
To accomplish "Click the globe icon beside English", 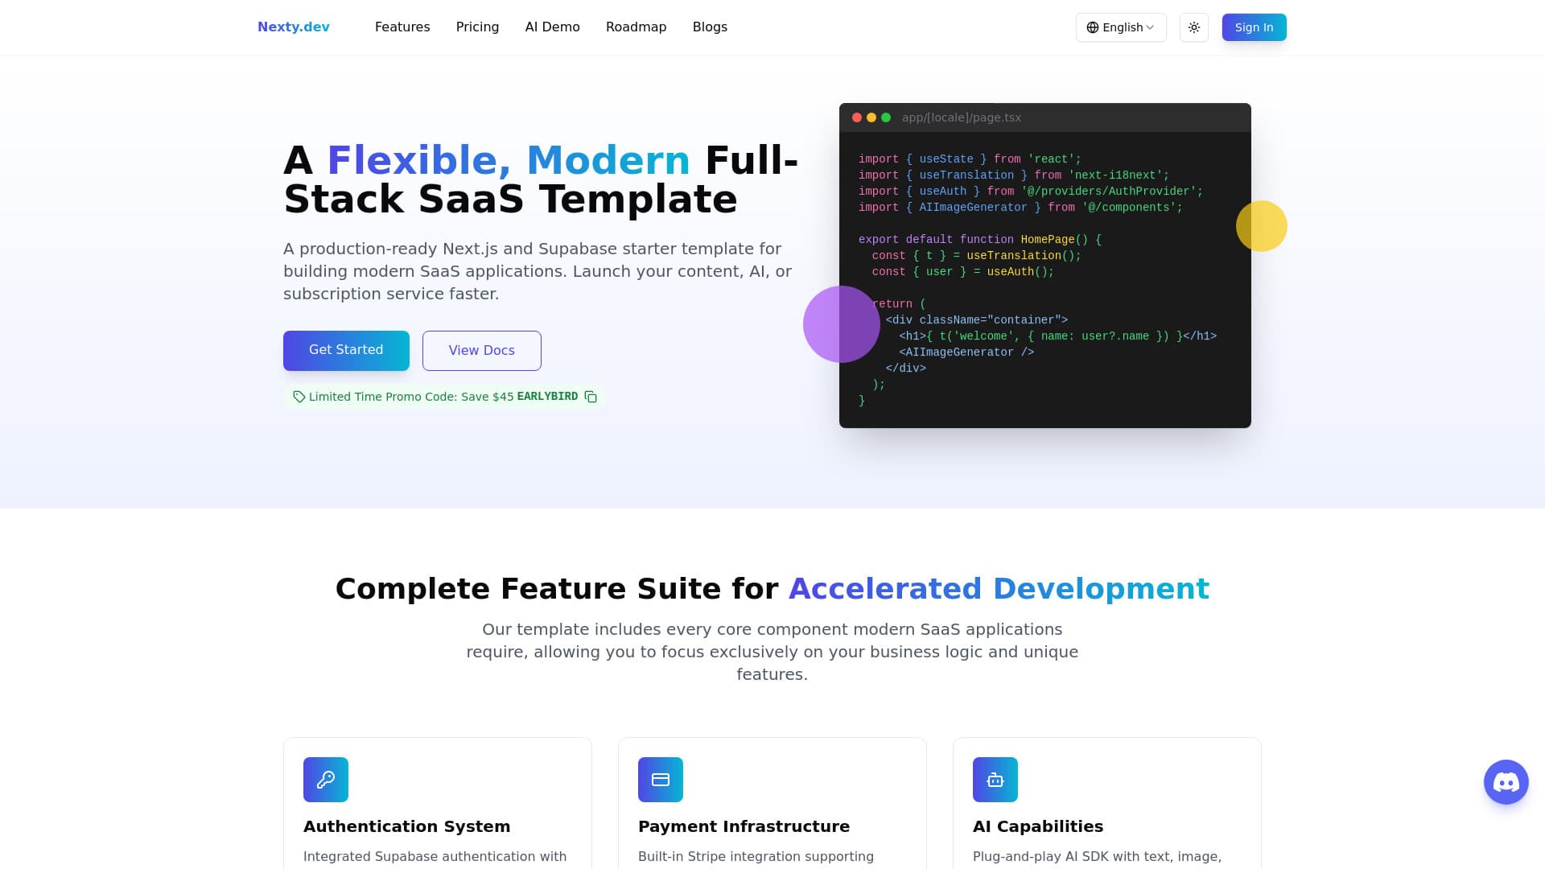I will point(1093,27).
